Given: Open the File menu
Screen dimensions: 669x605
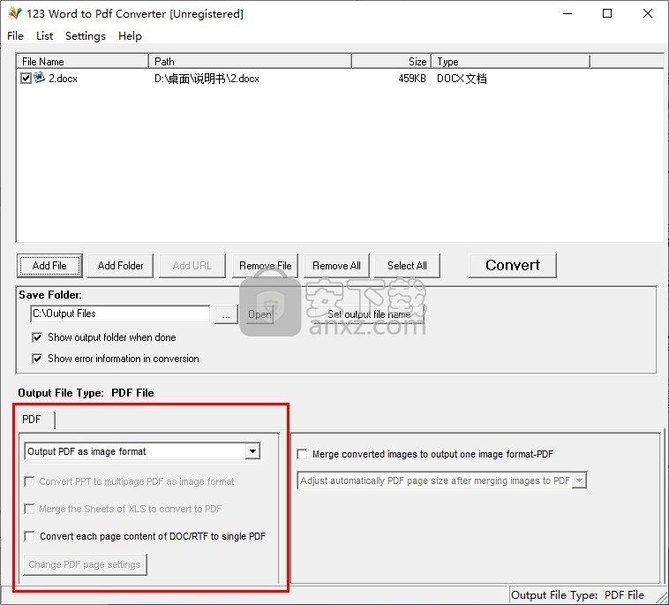Looking at the screenshot, I should click(15, 36).
